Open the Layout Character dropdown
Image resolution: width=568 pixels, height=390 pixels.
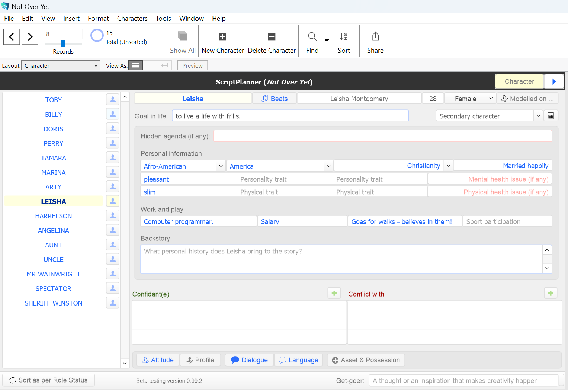61,65
